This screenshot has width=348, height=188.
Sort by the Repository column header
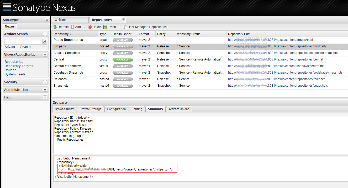[75, 34]
